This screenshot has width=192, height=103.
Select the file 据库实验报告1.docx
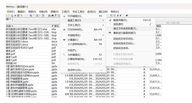[17, 41]
